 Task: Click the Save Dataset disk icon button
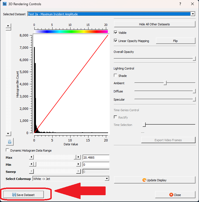[23, 195]
